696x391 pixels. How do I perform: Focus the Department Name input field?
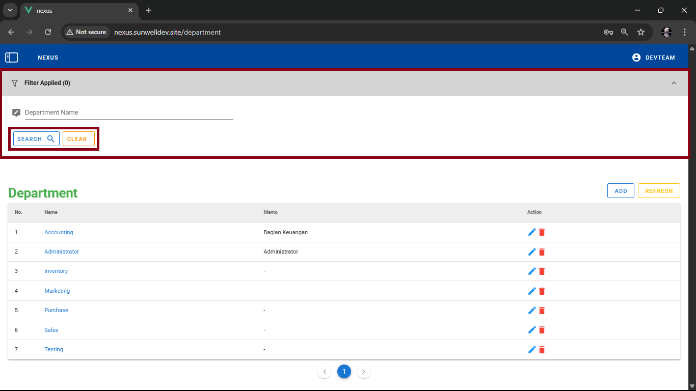pyautogui.click(x=128, y=113)
